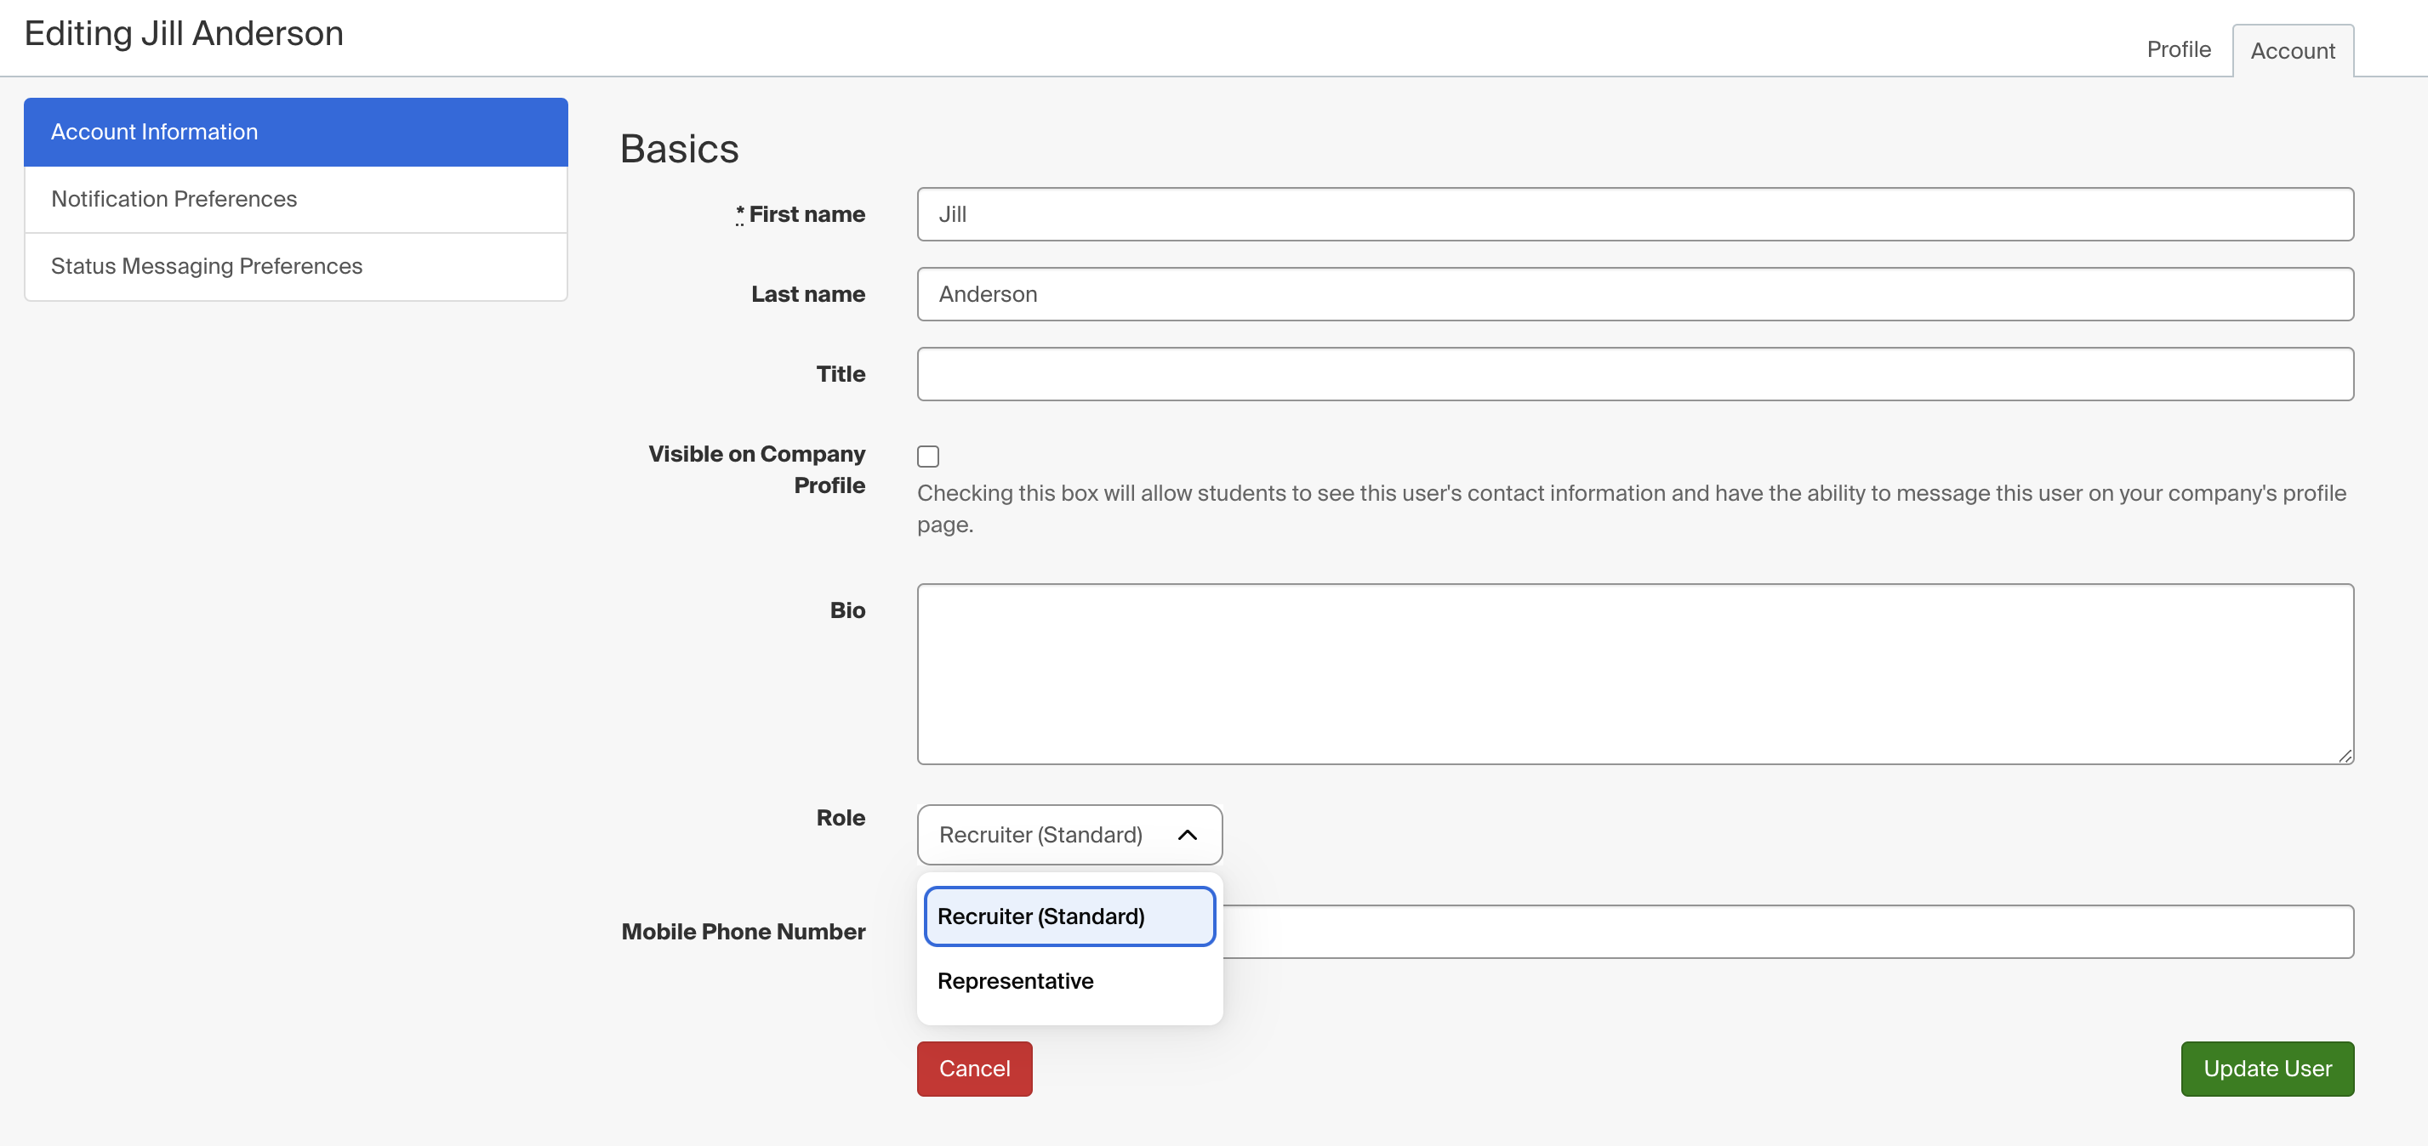The width and height of the screenshot is (2428, 1146).
Task: Collapse the Role dropdown chevron
Action: click(x=1187, y=834)
